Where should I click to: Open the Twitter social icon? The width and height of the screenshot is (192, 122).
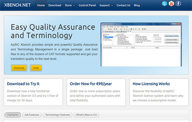coord(164,4)
